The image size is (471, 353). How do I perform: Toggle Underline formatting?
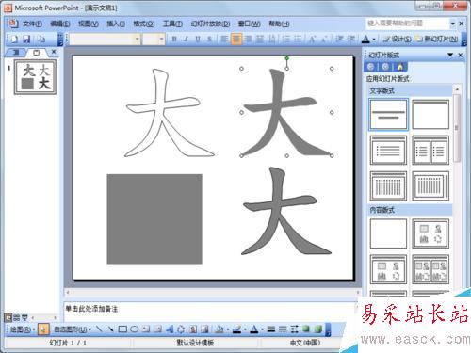coord(198,40)
